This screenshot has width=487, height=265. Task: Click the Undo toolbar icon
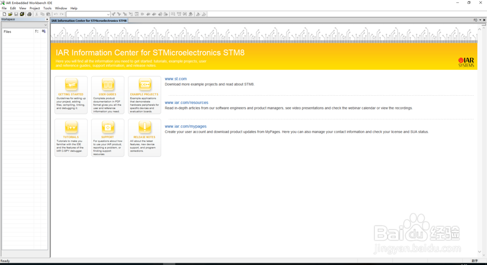[56, 14]
